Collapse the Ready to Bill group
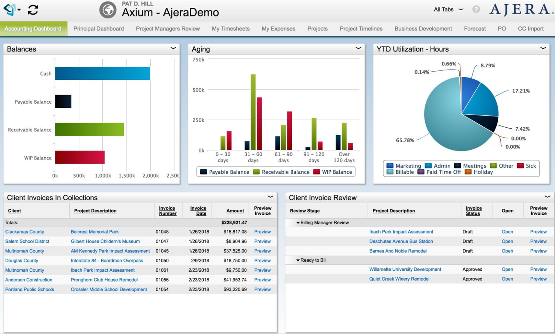 (x=298, y=260)
